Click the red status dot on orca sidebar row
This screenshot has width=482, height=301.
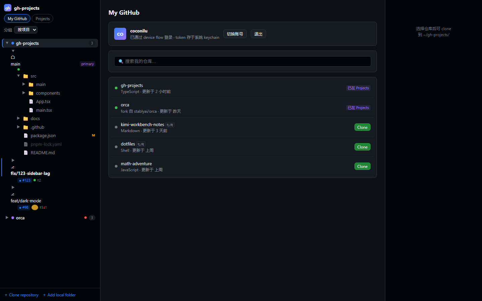click(86, 218)
